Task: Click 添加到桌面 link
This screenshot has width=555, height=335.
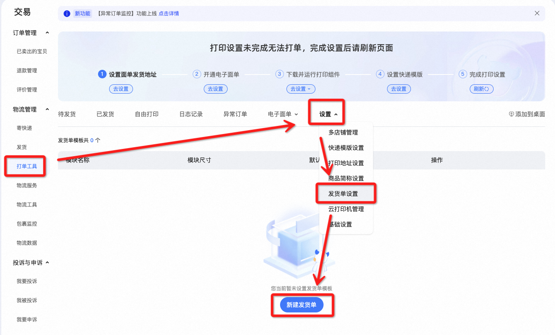Action: pos(527,114)
